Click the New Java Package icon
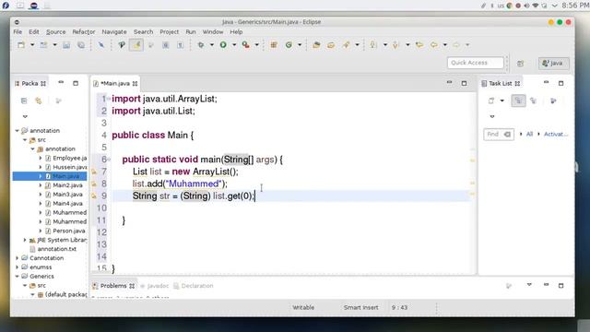590x332 pixels. (274, 45)
